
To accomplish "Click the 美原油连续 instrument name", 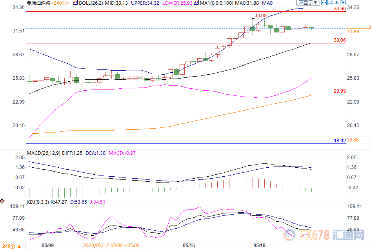I will [38, 3].
